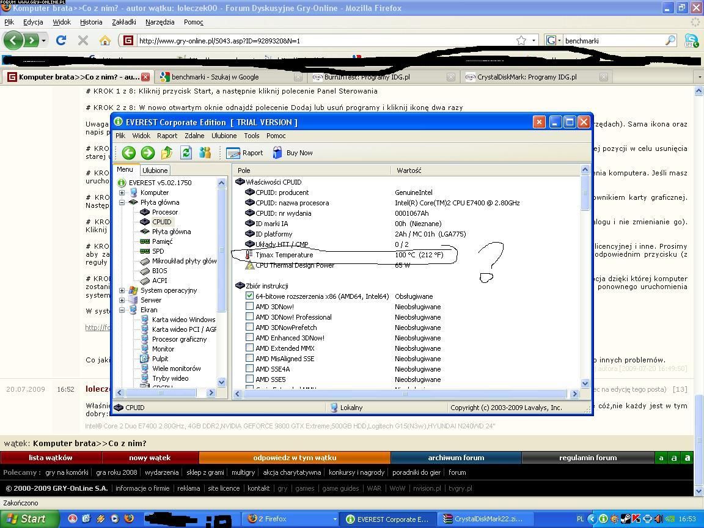This screenshot has height=528, width=704.
Task: Expand the System operacyjny tree node
Action: [x=122, y=290]
